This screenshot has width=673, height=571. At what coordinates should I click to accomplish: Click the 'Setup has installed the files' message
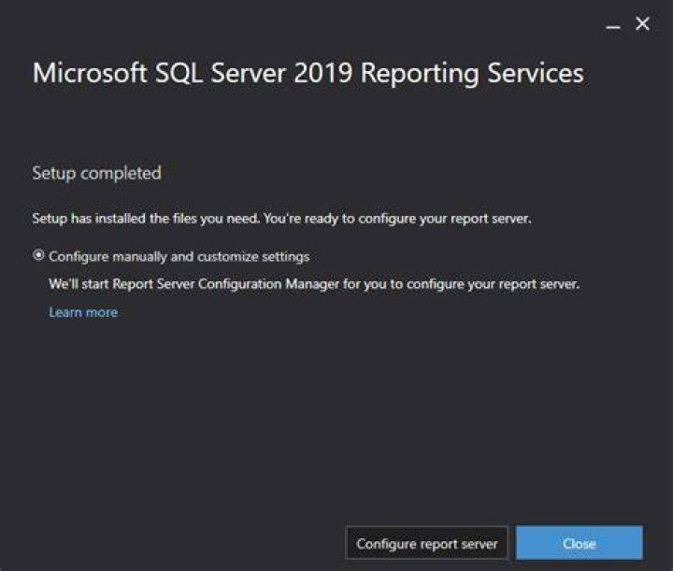[x=281, y=219]
